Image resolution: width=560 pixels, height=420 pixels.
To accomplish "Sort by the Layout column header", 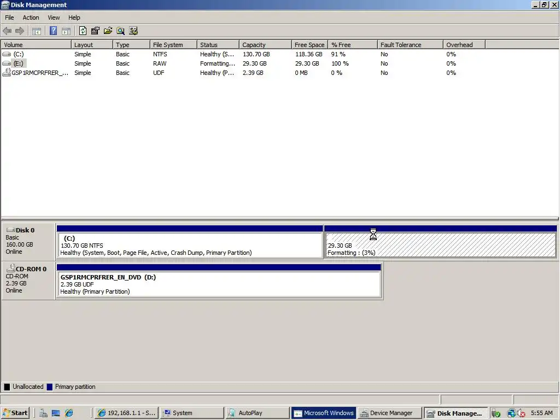I will (92, 45).
